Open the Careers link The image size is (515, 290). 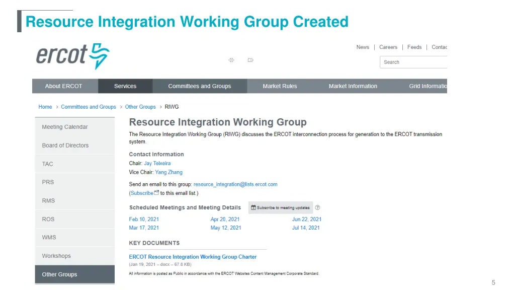click(x=388, y=47)
